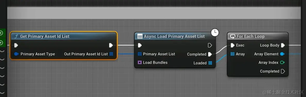The width and height of the screenshot is (306, 97).
Task: Click the Exec input pin on For Each Loop
Action: point(233,45)
